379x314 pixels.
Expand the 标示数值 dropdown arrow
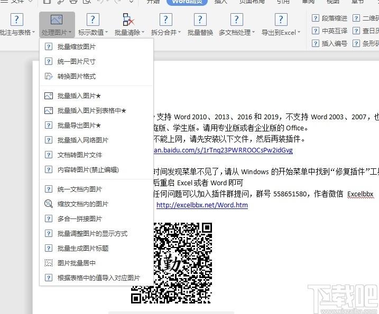(x=106, y=32)
